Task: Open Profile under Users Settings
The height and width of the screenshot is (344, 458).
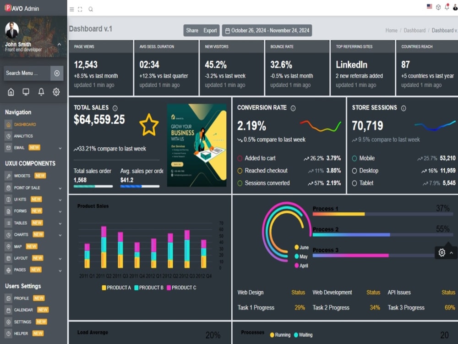Action: click(22, 299)
